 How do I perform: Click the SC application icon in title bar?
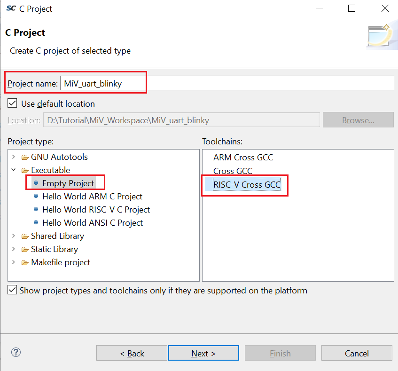11,8
